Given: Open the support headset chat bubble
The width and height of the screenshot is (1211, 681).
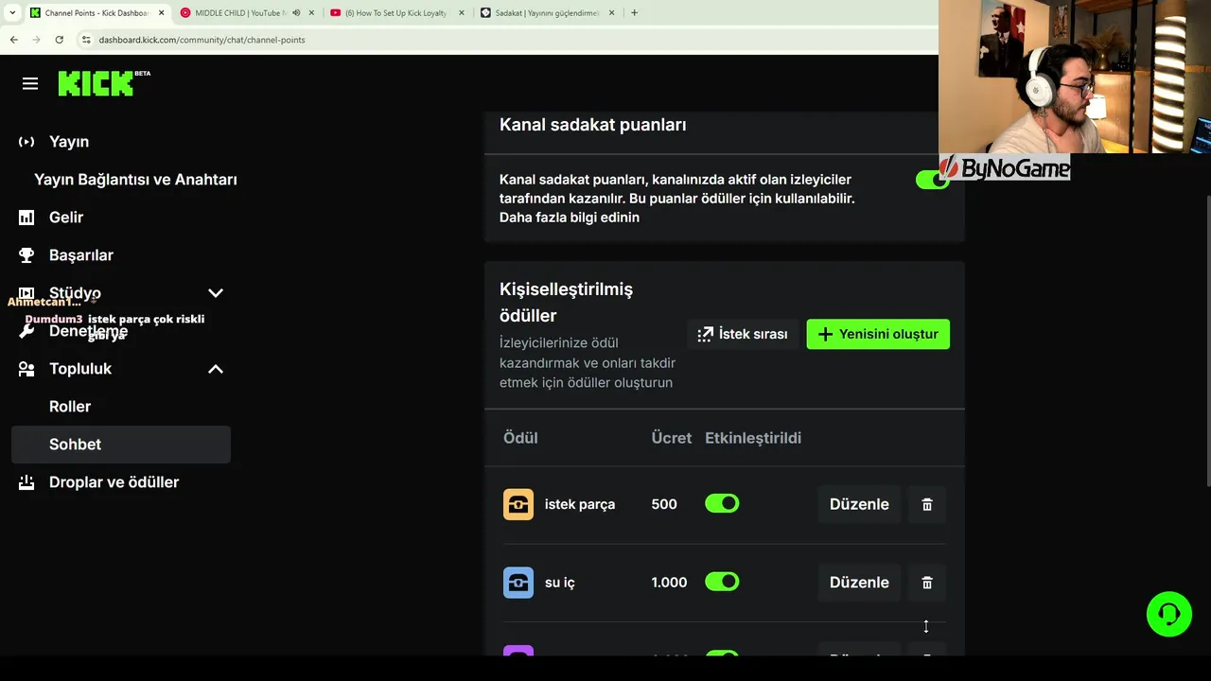Looking at the screenshot, I should click(x=1168, y=615).
